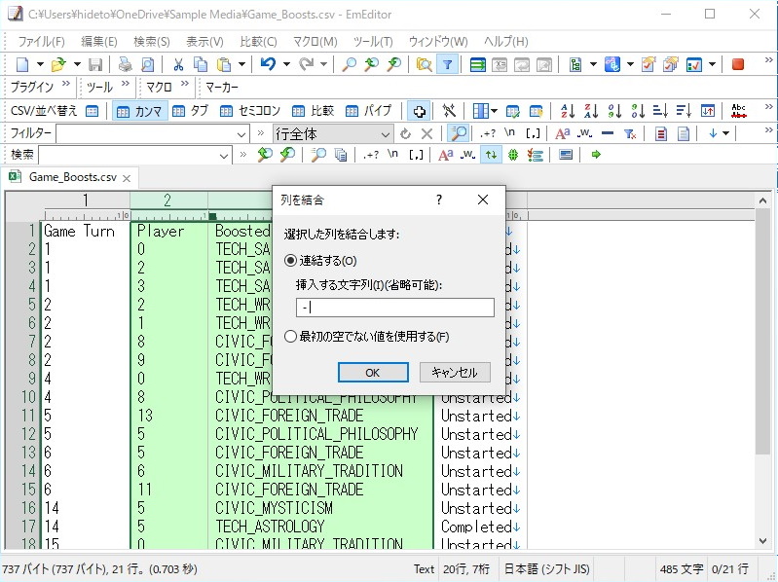Click the 日本語 (シフト JIS) encoding in status bar
This screenshot has height=582, width=778.
[x=547, y=568]
